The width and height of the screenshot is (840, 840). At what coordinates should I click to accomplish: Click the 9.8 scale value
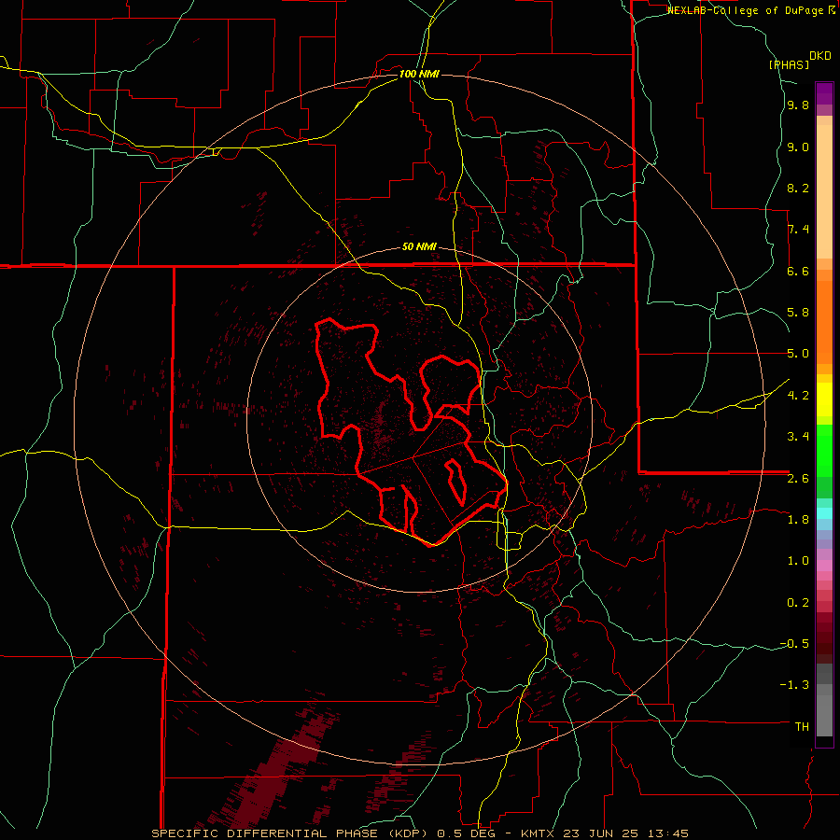(798, 105)
